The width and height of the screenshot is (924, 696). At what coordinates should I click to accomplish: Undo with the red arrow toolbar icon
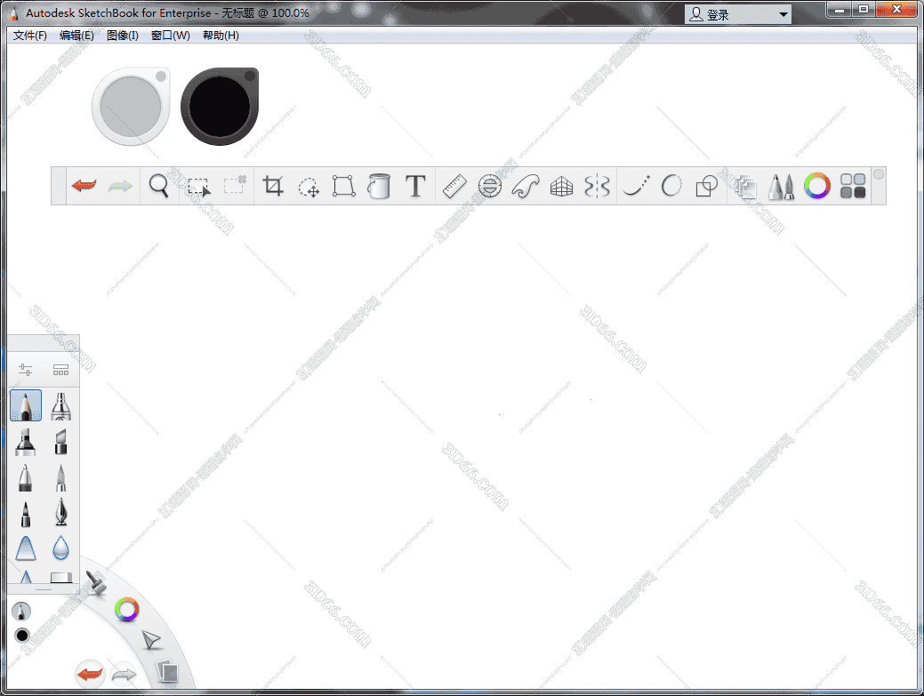point(84,187)
